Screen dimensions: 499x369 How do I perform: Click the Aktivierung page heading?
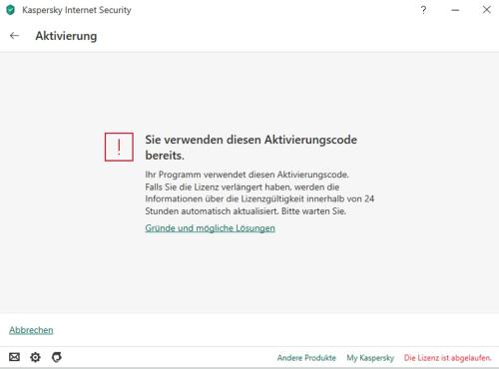66,36
